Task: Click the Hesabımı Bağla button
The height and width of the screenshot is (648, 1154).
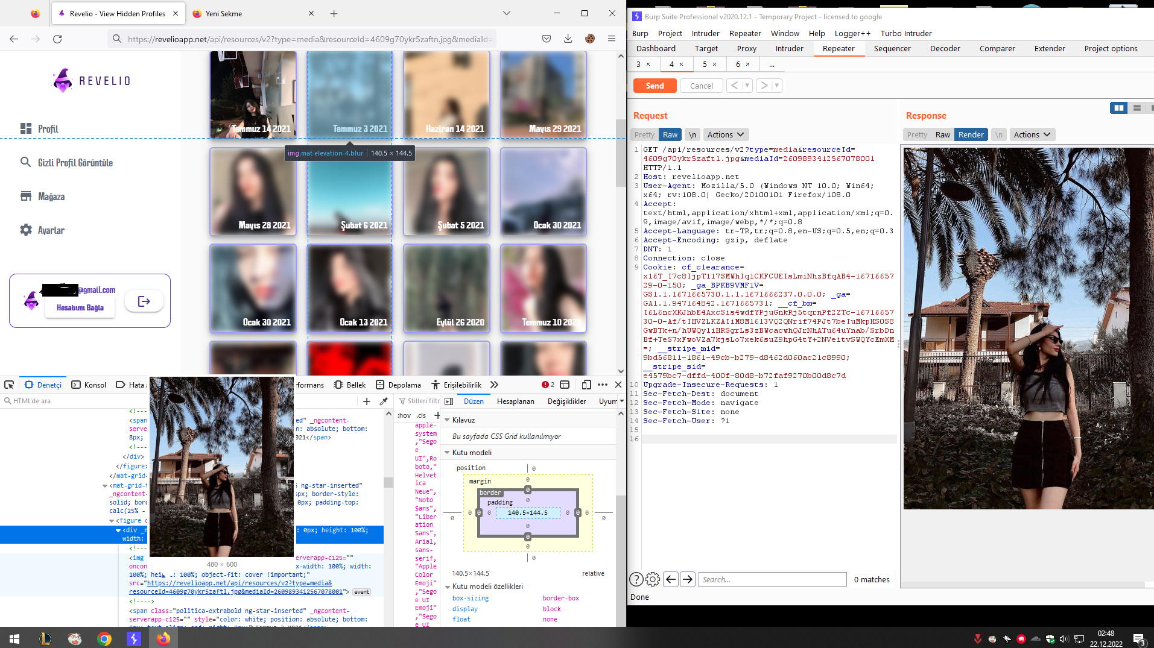Action: point(80,307)
